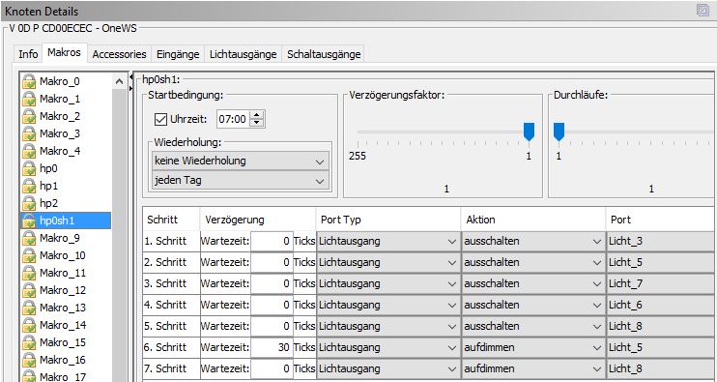
Task: Open Aktion dropdown of 2. Schritt
Action: pos(533,263)
